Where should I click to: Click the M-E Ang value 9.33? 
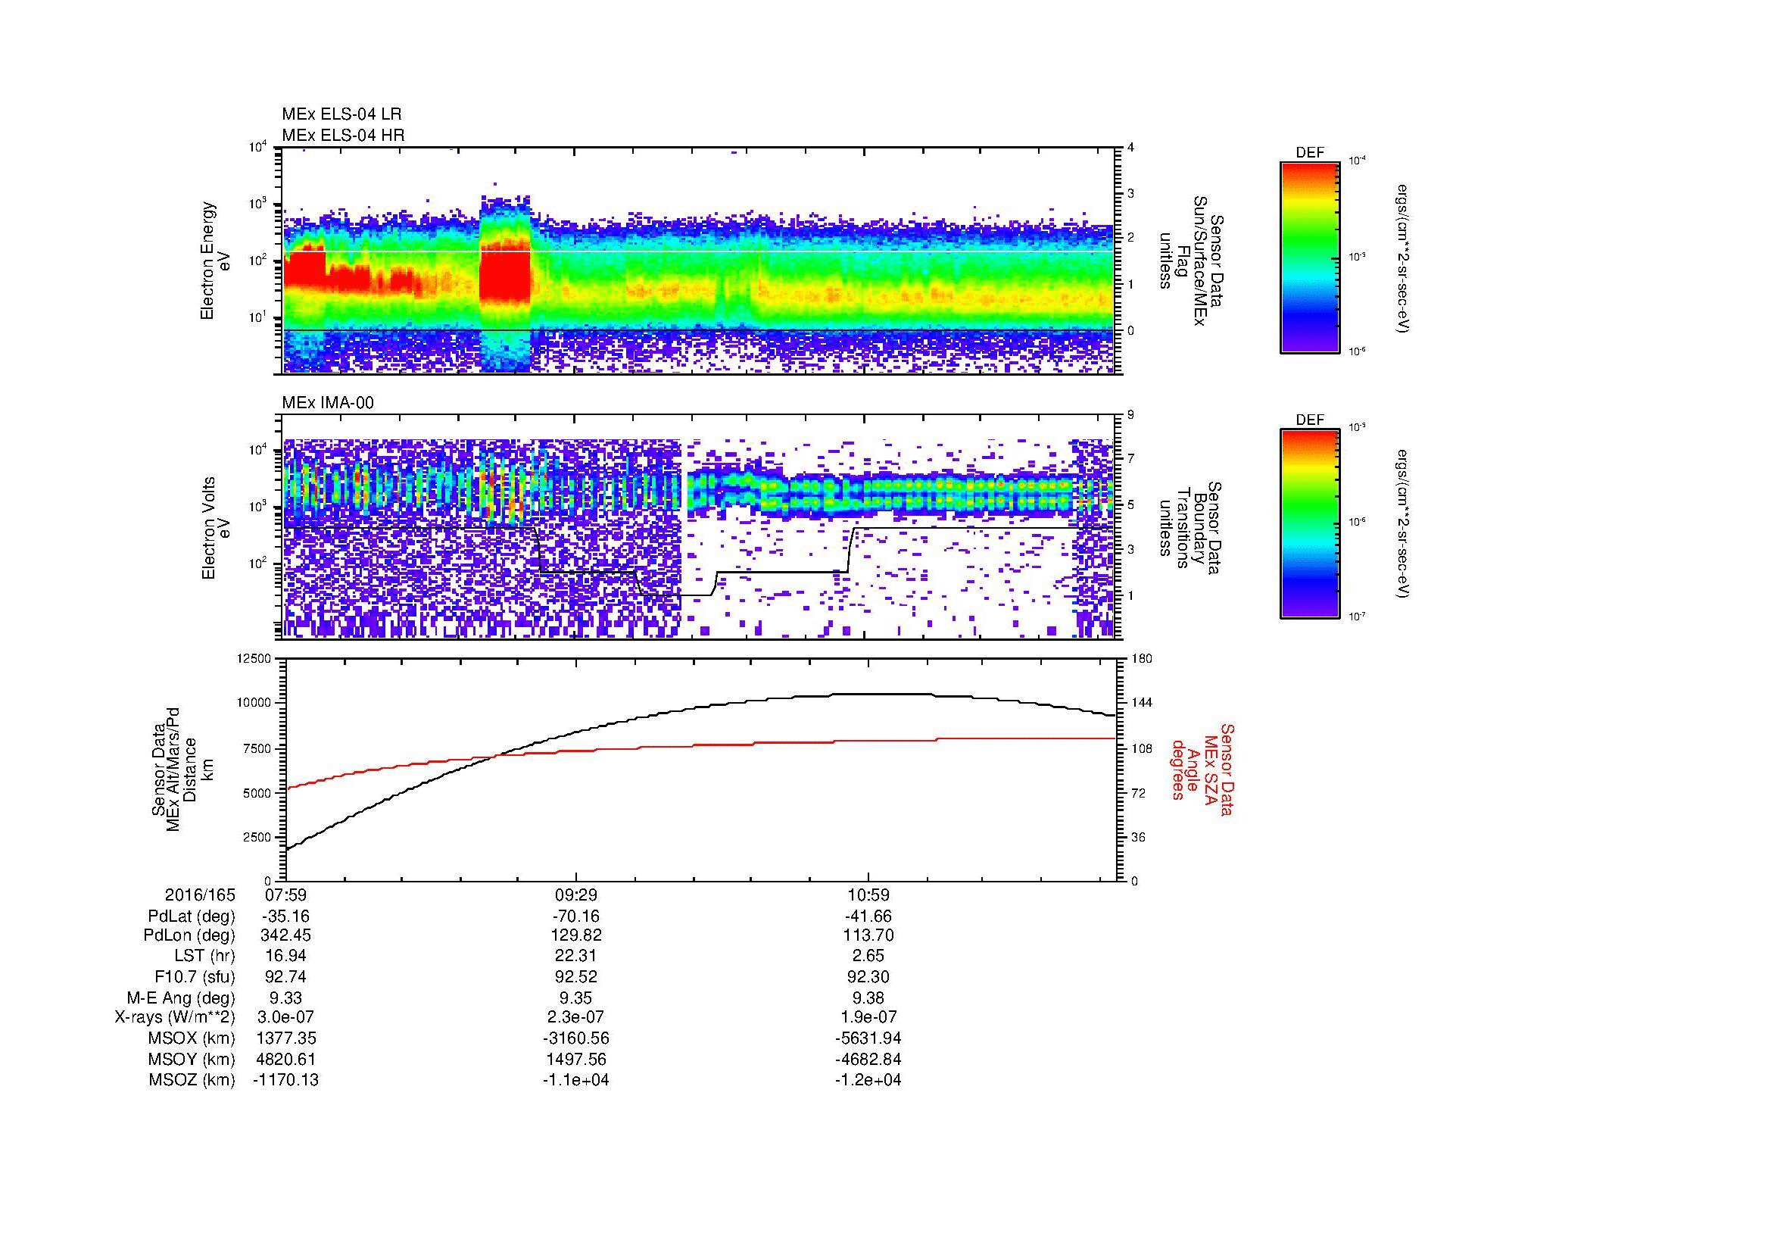[x=285, y=998]
